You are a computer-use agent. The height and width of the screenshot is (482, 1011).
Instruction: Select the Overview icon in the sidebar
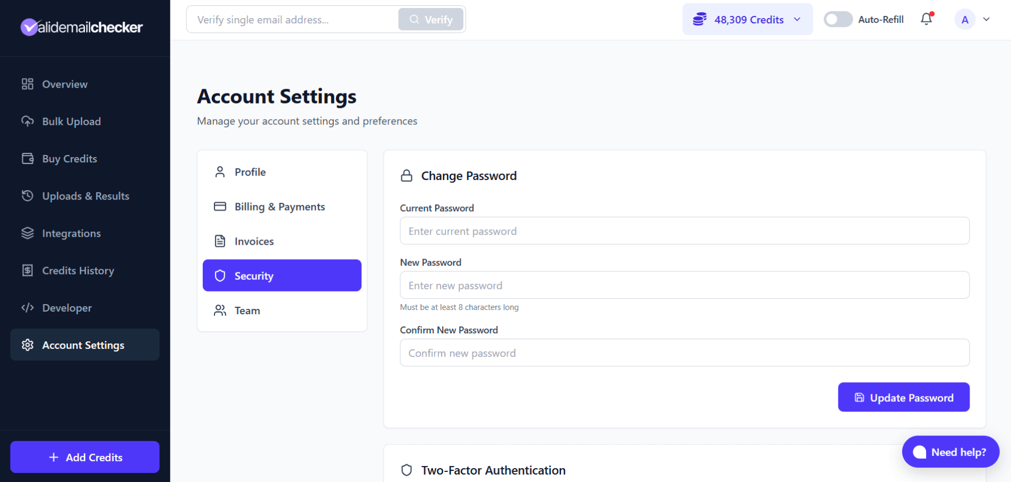28,84
